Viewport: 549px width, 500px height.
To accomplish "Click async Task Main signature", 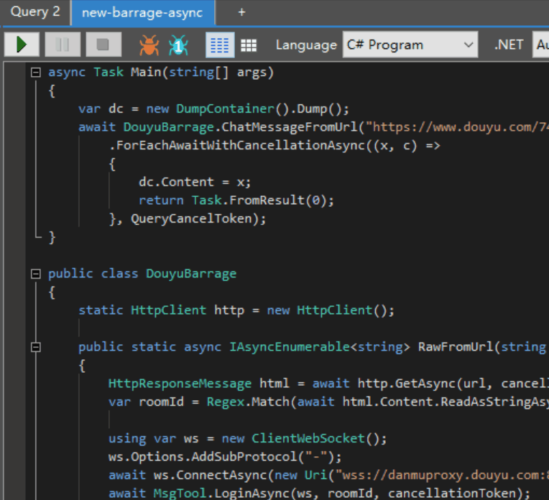I will pos(161,73).
